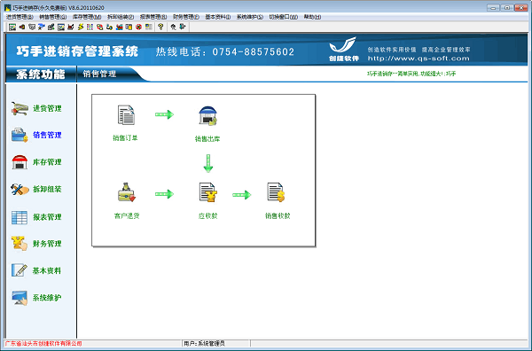
Task: Click 用户:系统管理员 in status bar
Action: click(204, 344)
